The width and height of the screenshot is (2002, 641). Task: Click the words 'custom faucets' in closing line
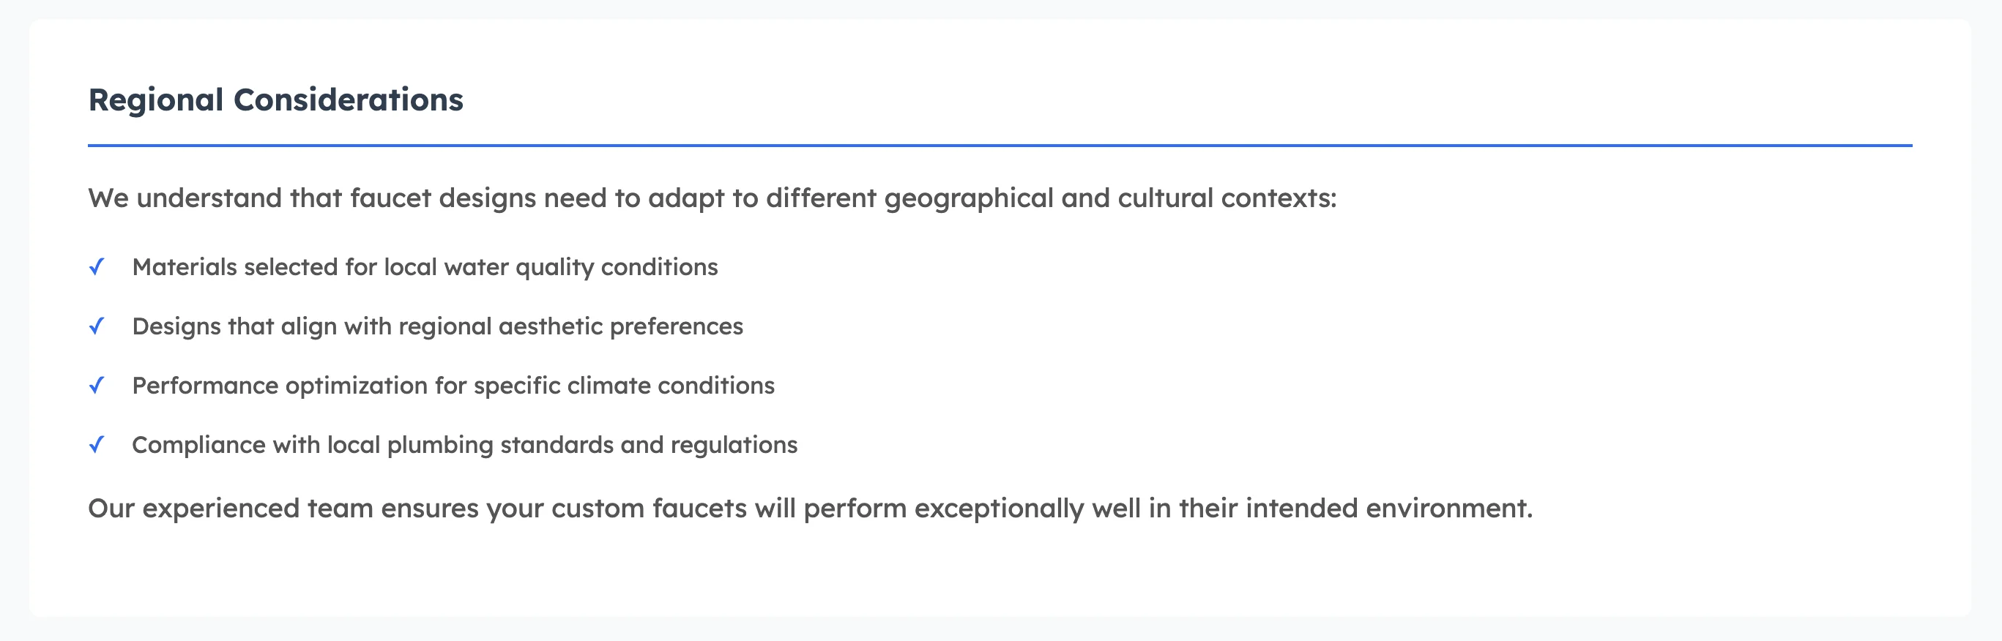(x=649, y=509)
